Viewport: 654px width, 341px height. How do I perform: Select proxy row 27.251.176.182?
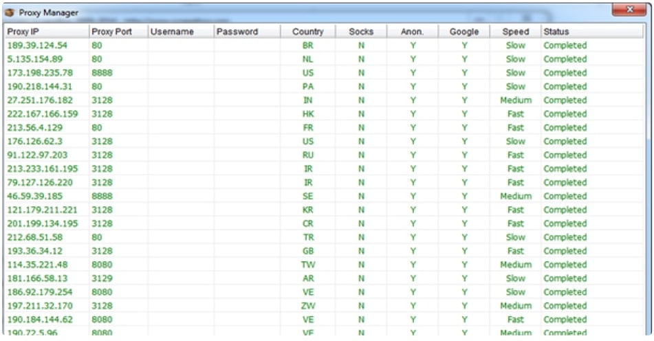coord(325,100)
